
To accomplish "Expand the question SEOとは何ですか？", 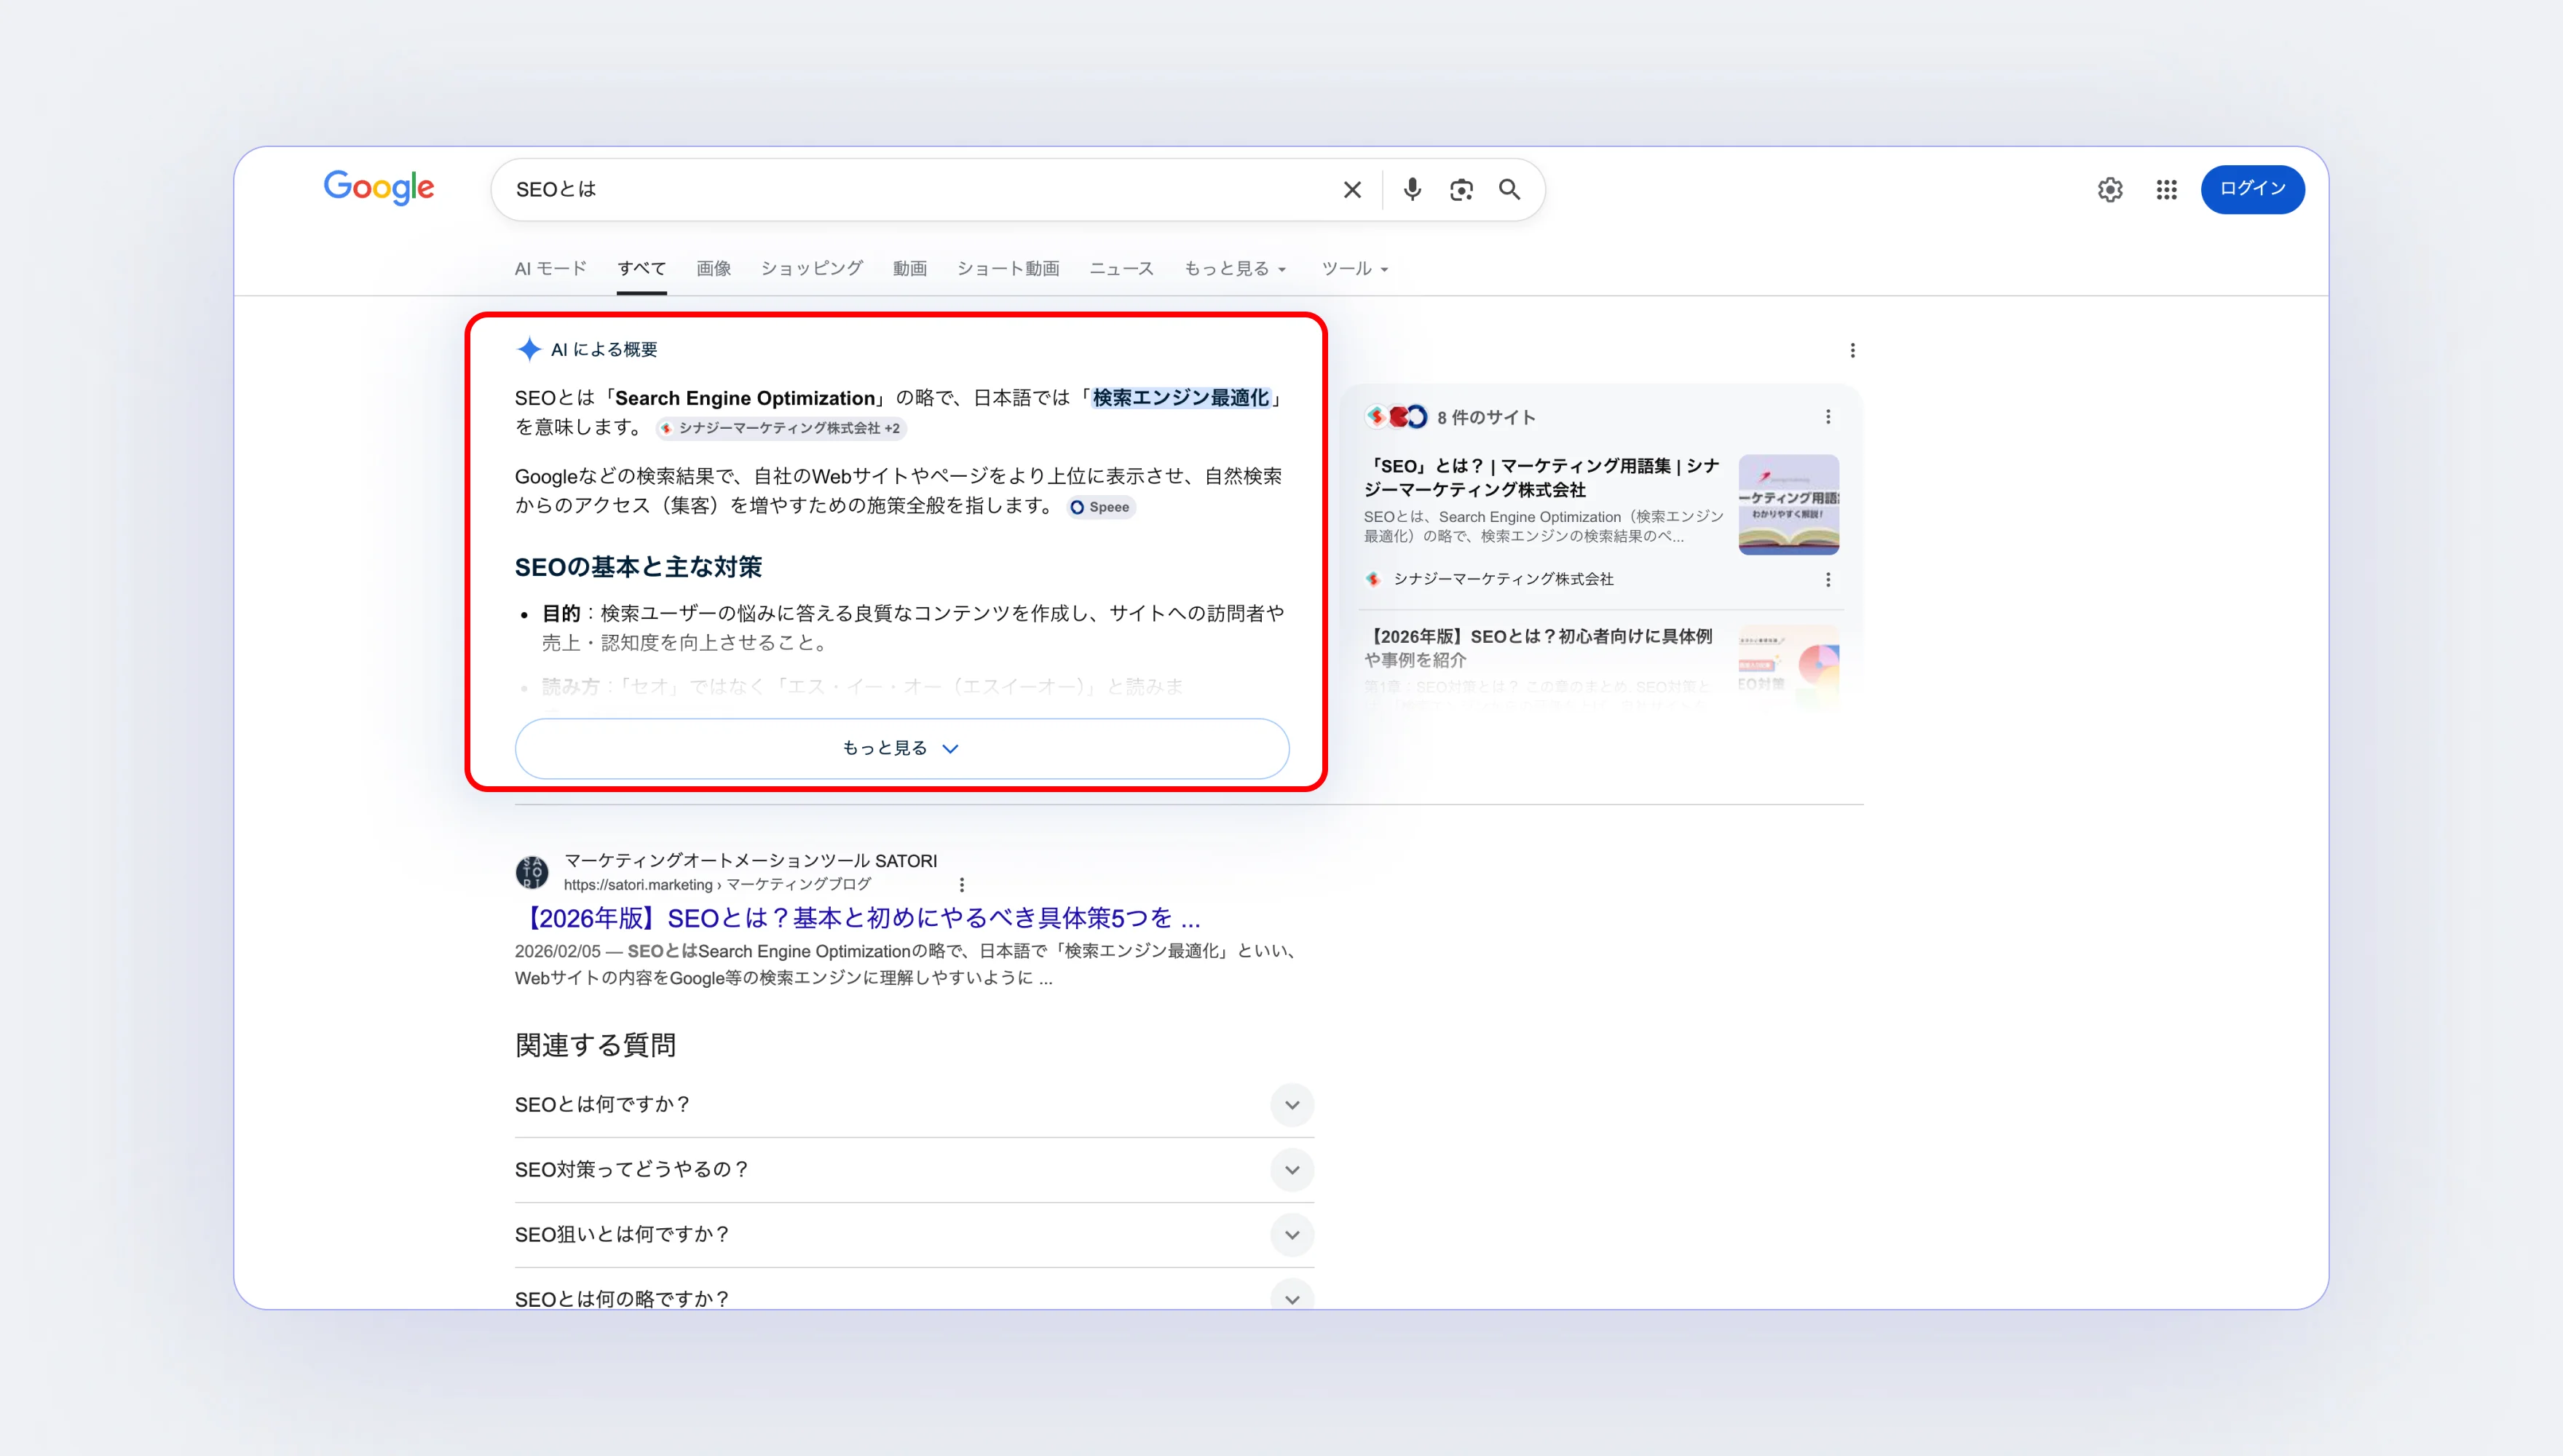I will pyautogui.click(x=914, y=1105).
